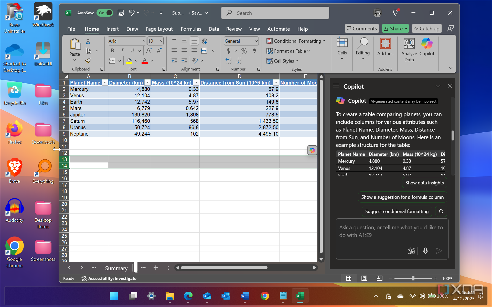Click the Show data insights suggestion
The height and width of the screenshot is (307, 492).
[424, 183]
